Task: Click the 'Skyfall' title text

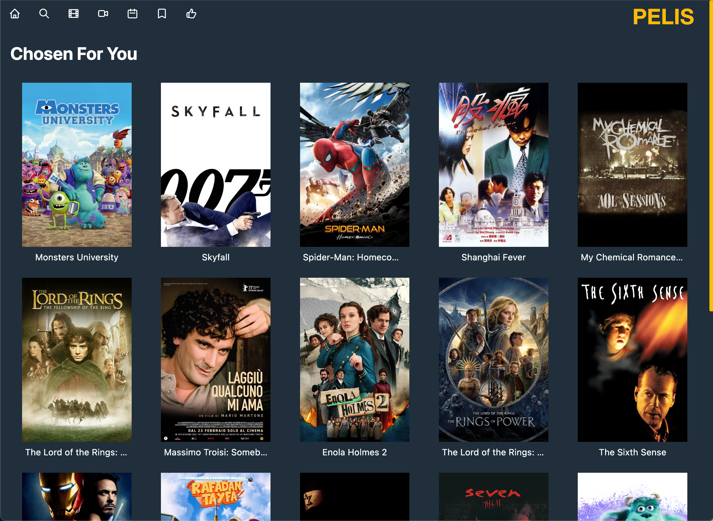Action: tap(216, 257)
